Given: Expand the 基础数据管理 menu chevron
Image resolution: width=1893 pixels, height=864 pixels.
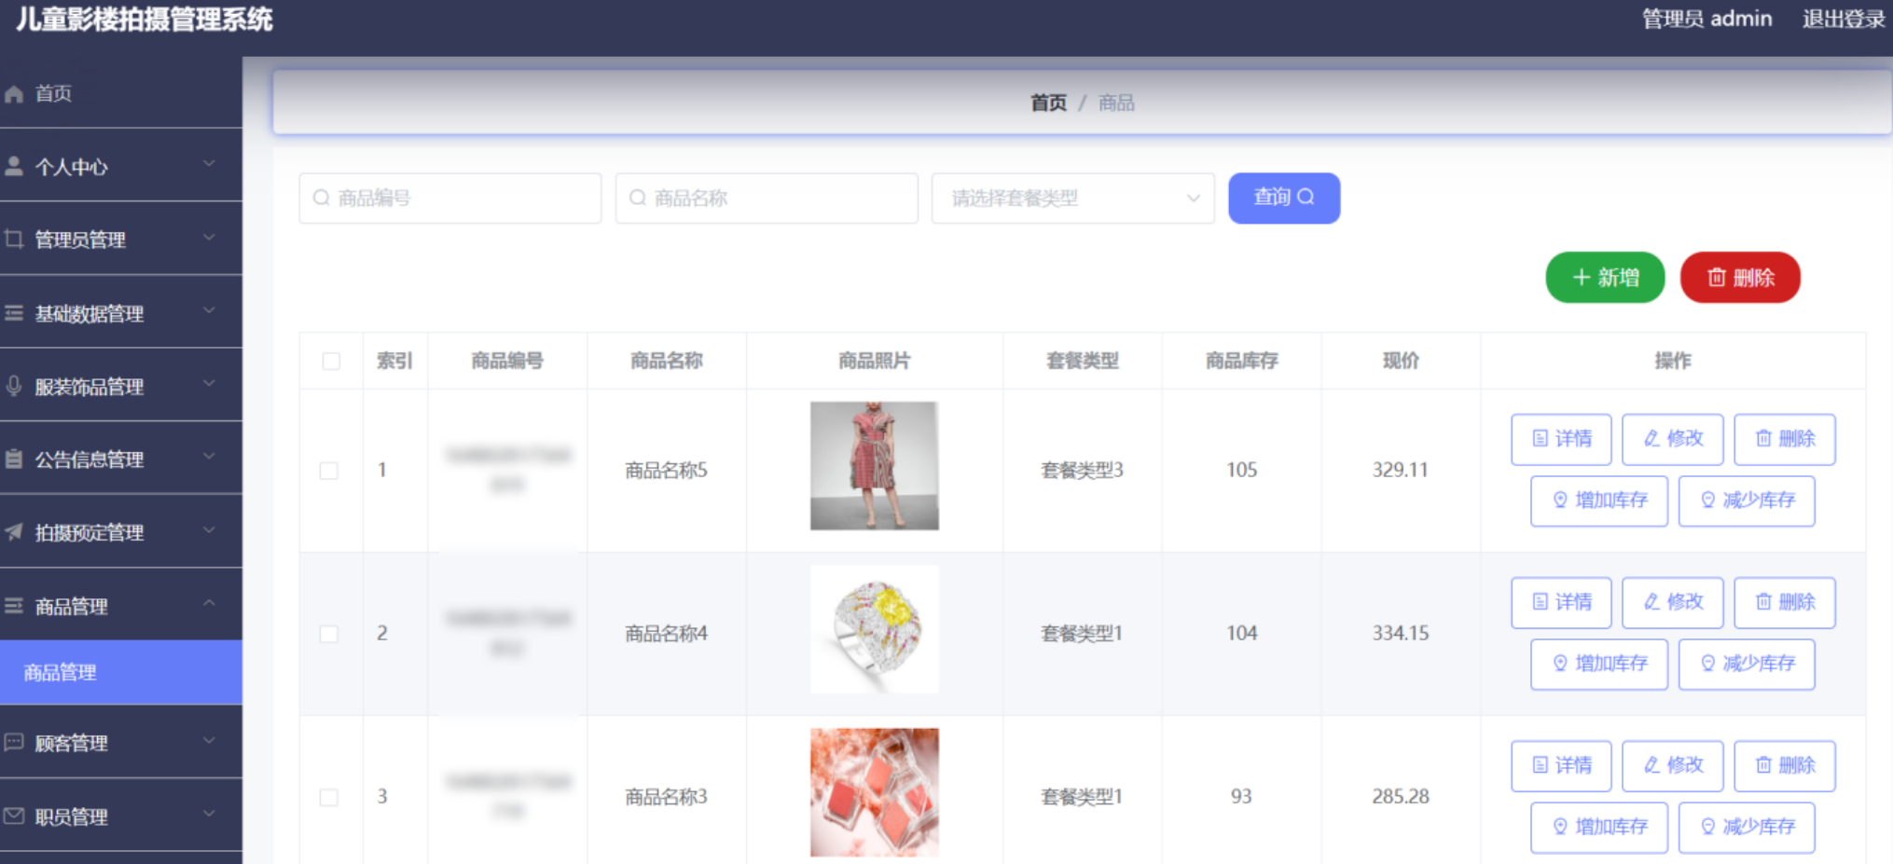Looking at the screenshot, I should pos(209,310).
